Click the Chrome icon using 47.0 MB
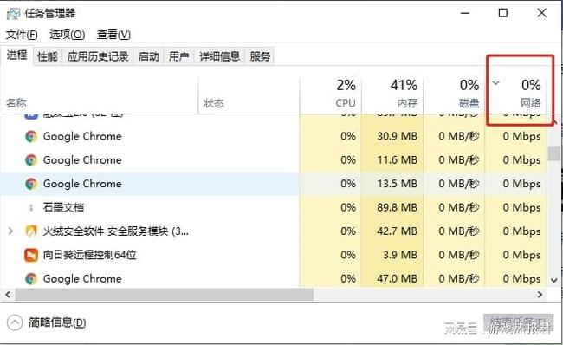 31,278
